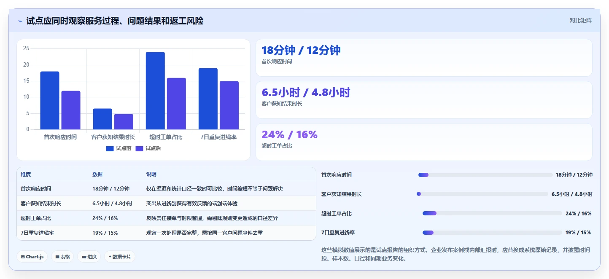Toggle the 试点前 legend item in the chart
609x279 pixels.
(x=119, y=148)
